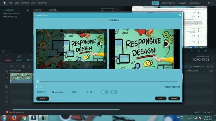Image resolution: width=216 pixels, height=121 pixels.
Task: Switch to LIGHT SKIN
Action: pos(194,3)
